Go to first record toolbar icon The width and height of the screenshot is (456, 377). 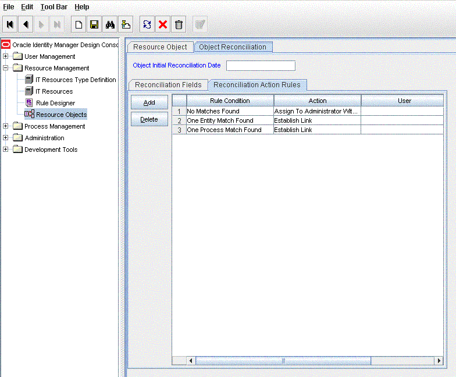[x=10, y=24]
